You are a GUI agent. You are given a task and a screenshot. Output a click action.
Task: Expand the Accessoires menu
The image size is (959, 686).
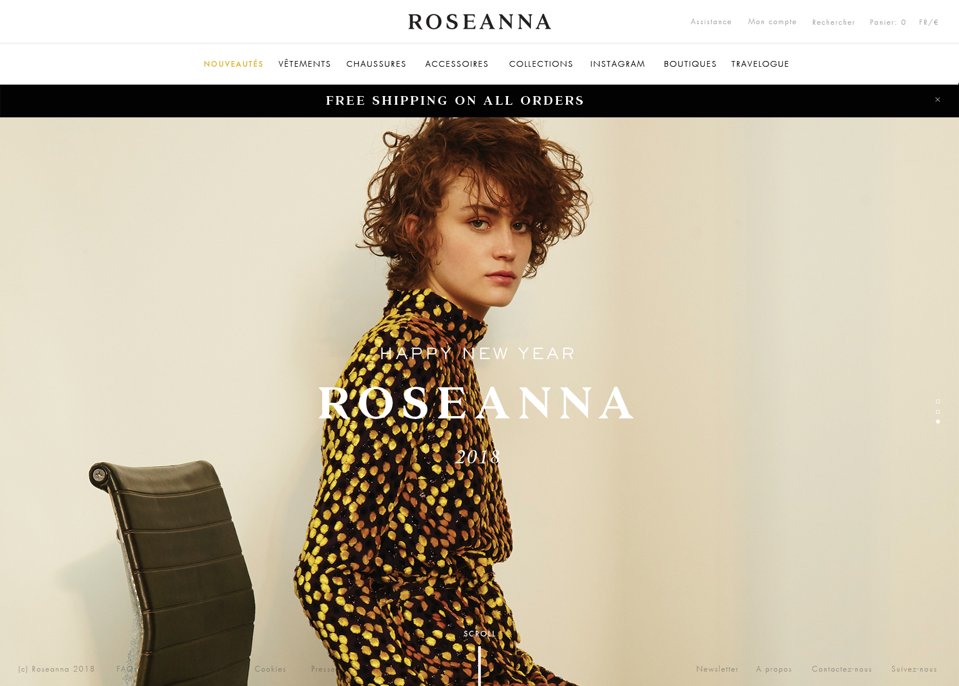(457, 64)
